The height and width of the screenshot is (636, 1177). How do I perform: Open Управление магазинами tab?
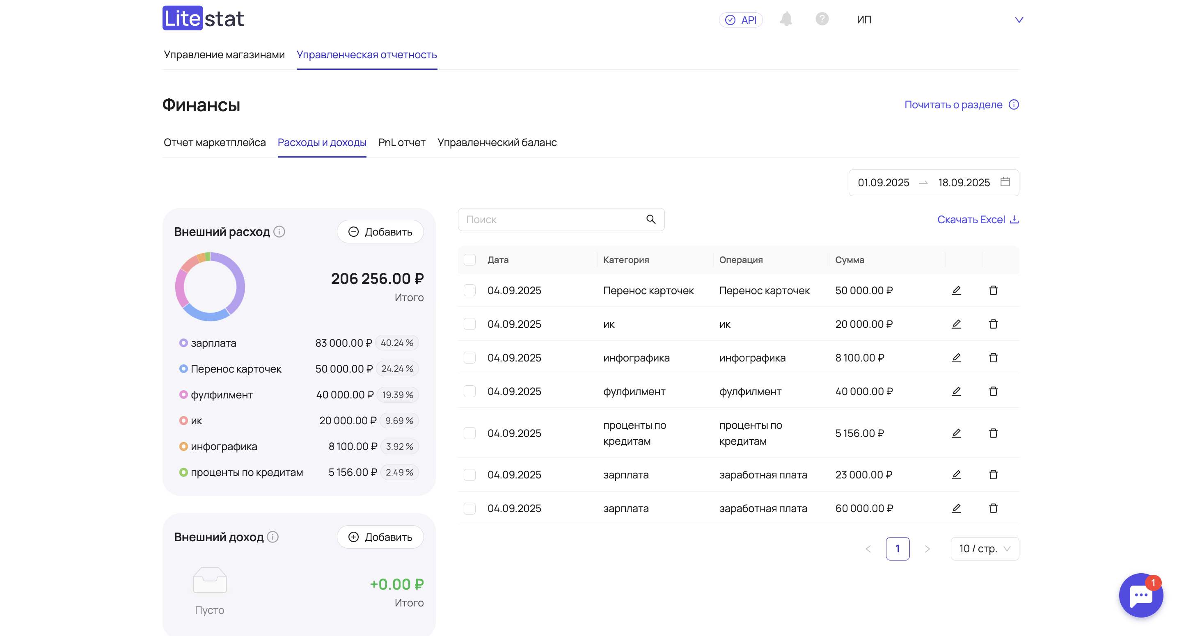pyautogui.click(x=224, y=55)
